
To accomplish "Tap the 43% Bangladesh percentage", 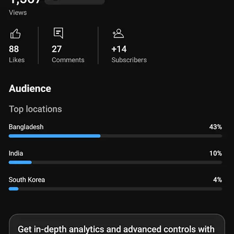I will [x=216, y=127].
